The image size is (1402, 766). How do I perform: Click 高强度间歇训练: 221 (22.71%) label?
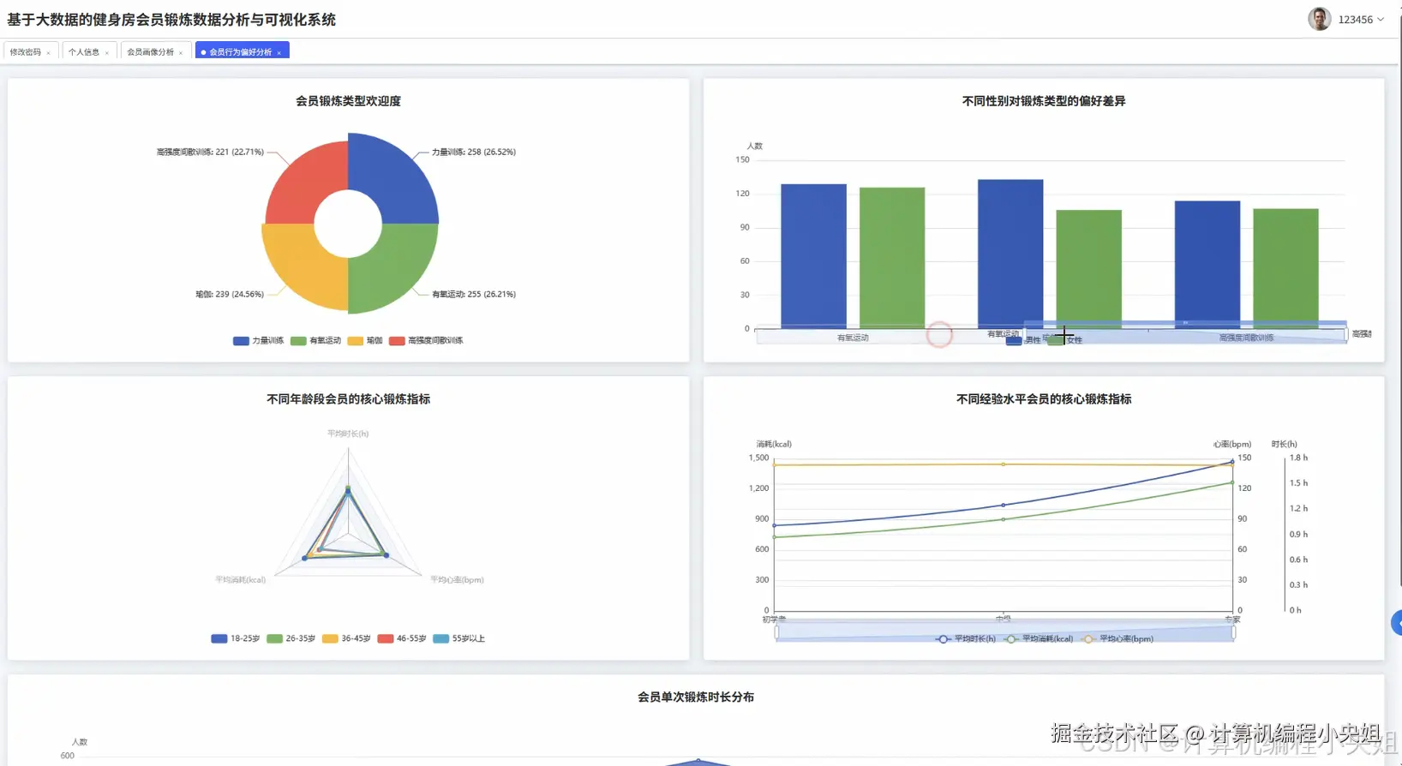[210, 153]
